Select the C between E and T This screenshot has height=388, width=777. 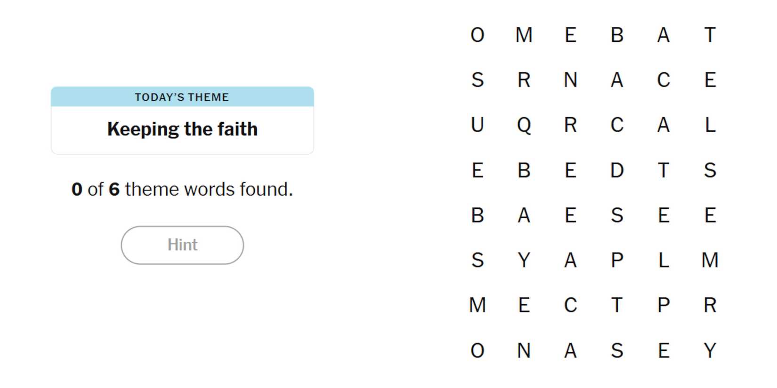click(x=570, y=305)
